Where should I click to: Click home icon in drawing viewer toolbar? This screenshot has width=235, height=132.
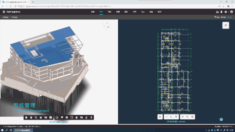coord(160,117)
